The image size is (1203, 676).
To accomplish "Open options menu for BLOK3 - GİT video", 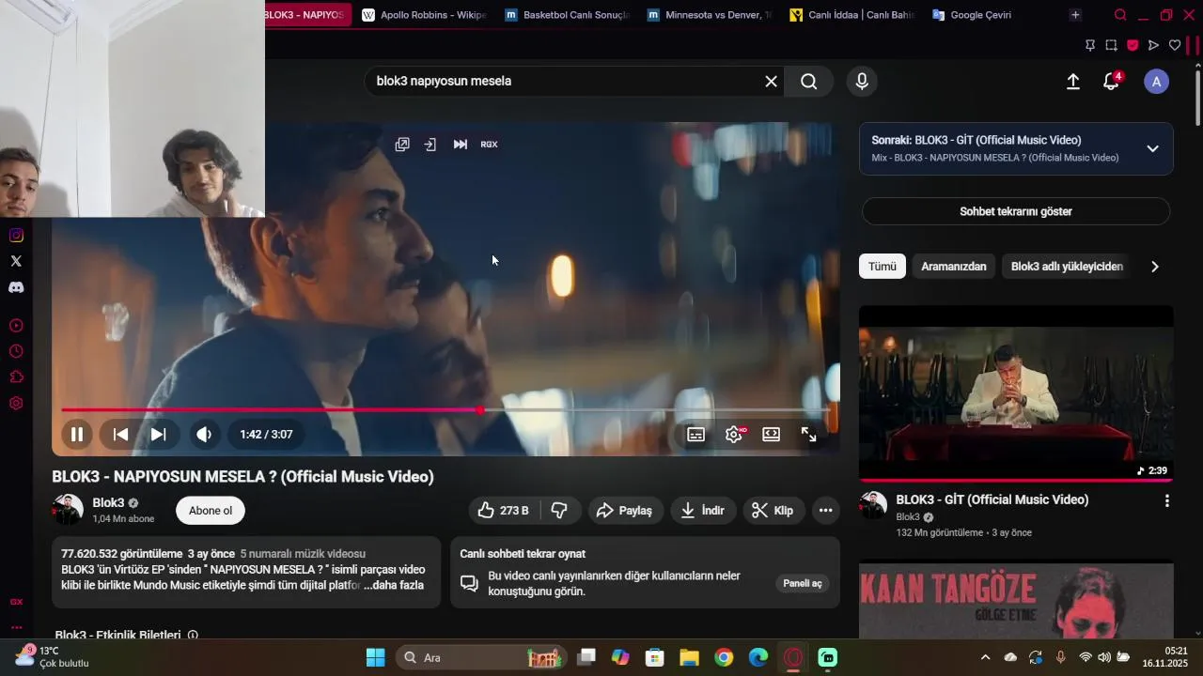I will pyautogui.click(x=1167, y=501).
